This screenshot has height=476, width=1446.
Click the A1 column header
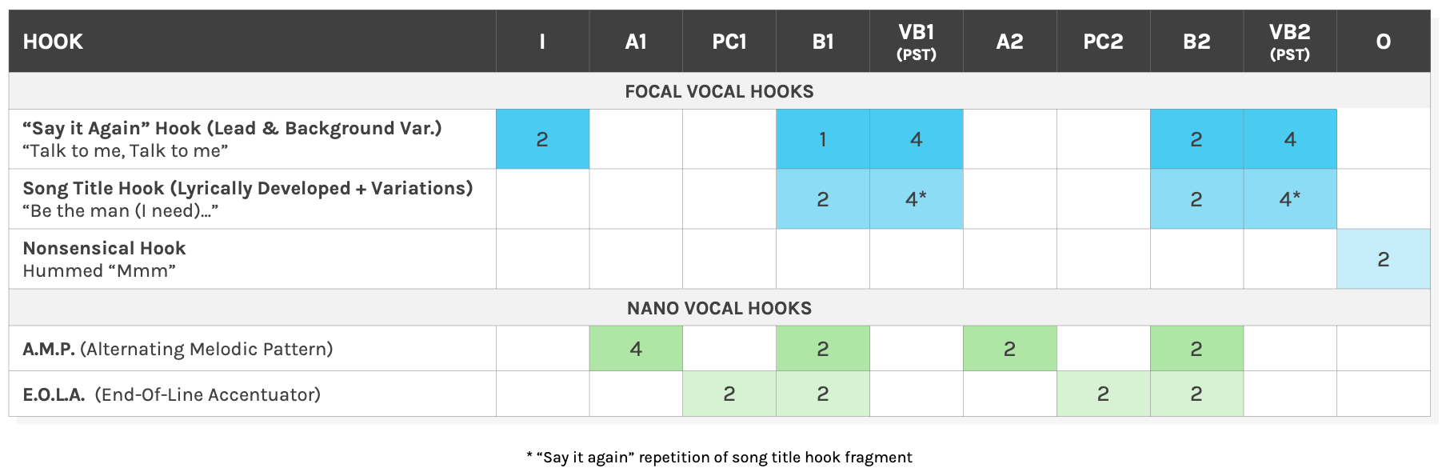click(x=636, y=42)
